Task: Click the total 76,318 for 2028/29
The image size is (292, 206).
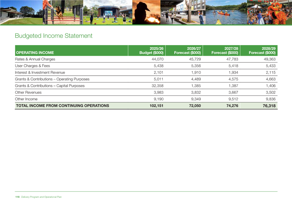Action: pyautogui.click(x=269, y=106)
